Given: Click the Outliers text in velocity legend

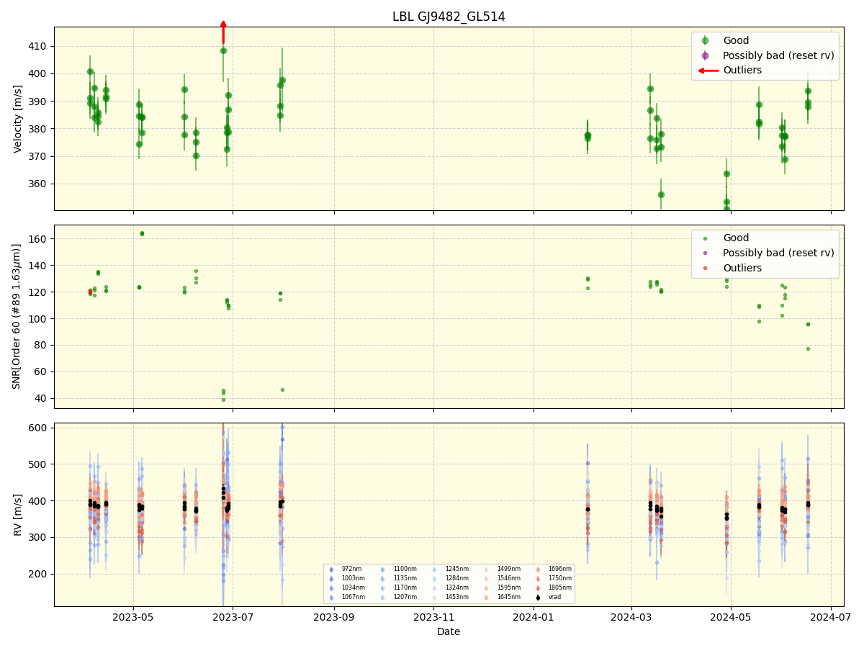Looking at the screenshot, I should 742,71.
